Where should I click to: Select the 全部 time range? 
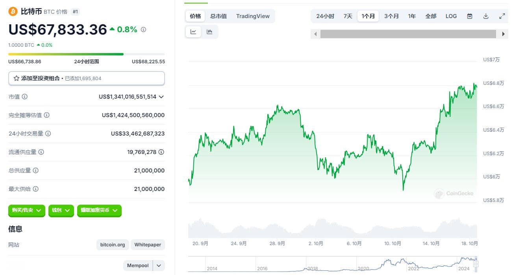coord(431,16)
